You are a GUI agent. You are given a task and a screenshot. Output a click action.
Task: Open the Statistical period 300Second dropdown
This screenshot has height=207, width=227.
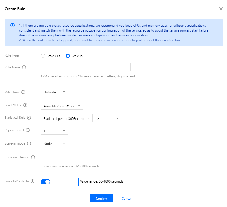pyautogui.click(x=66, y=118)
